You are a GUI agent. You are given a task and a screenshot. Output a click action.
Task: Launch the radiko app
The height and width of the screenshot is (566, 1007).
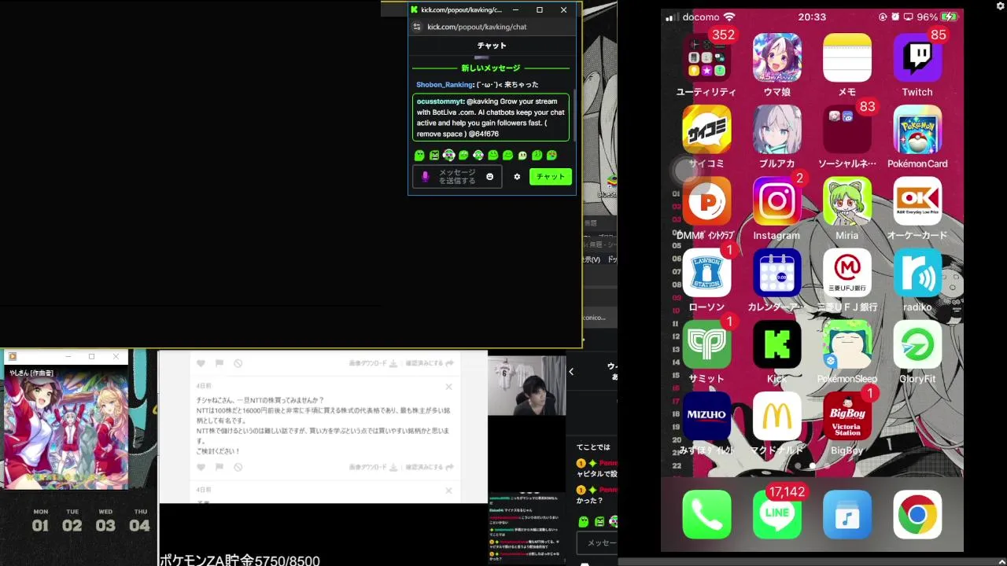tap(917, 273)
